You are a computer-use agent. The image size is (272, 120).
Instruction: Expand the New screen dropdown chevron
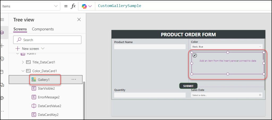43,49
